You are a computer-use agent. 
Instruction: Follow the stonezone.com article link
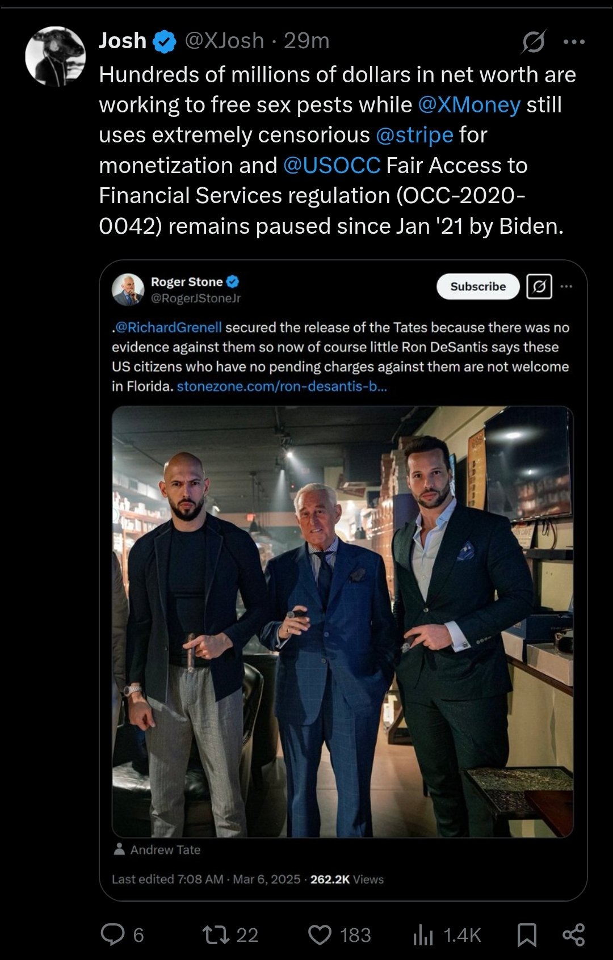[x=282, y=386]
